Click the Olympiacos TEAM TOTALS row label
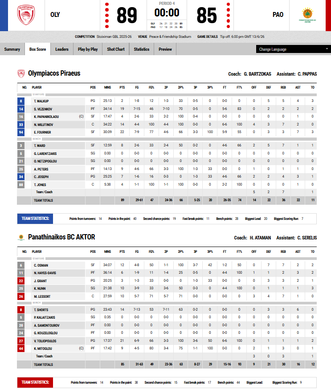The height and width of the screenshot is (389, 331). pyautogui.click(x=44, y=200)
